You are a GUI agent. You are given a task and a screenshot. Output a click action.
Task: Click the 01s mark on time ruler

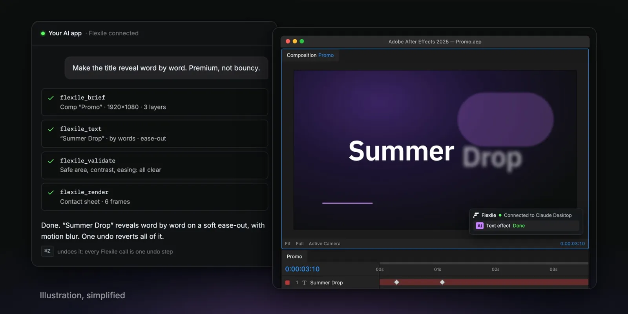pos(438,270)
